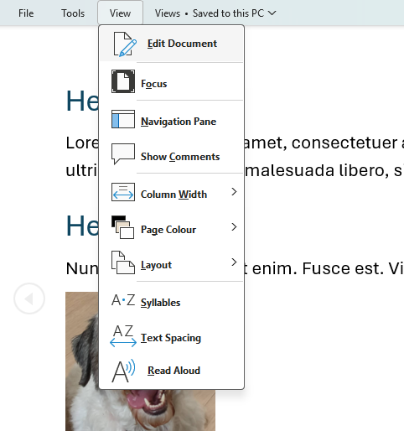The height and width of the screenshot is (431, 404).
Task: Click the Focus mode icon
Action: tap(123, 81)
